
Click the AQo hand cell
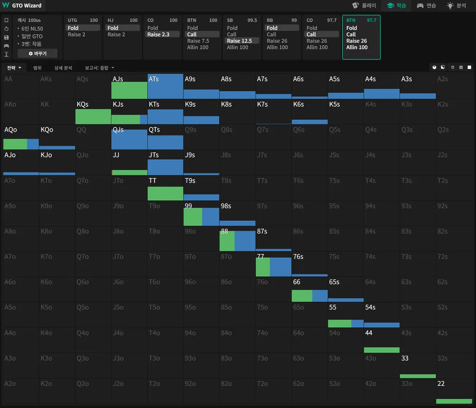21,137
